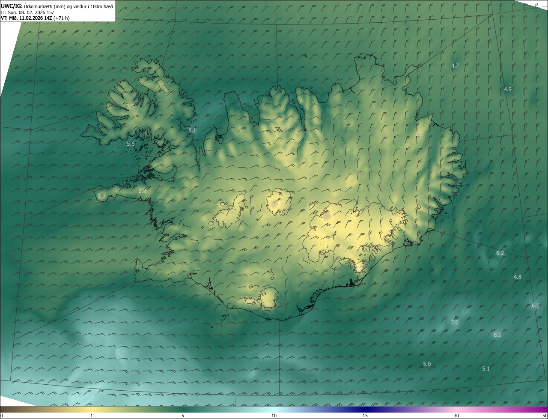Click the 6.9 value nearest the 7.0 label
This screenshot has width=548, height=419.
(x=497, y=335)
